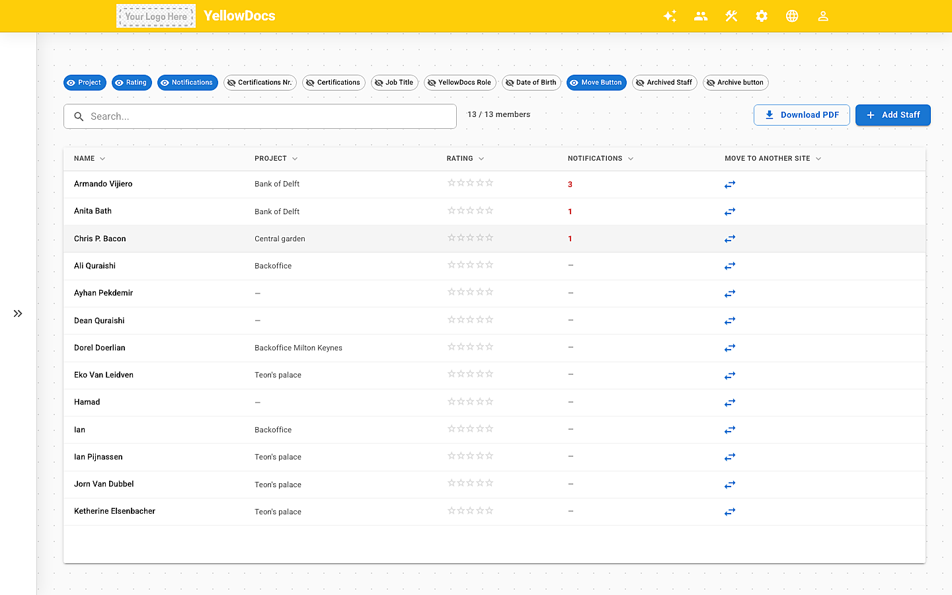Click the move icon for Ali Quraishi
The image size is (952, 595).
(730, 266)
